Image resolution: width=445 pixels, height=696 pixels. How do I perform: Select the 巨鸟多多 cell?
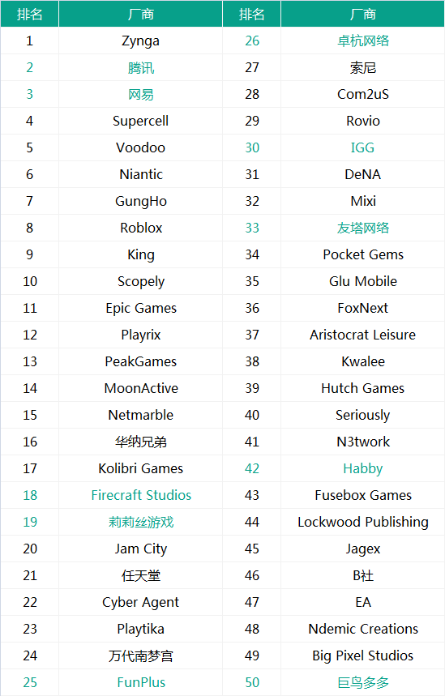tap(363, 682)
